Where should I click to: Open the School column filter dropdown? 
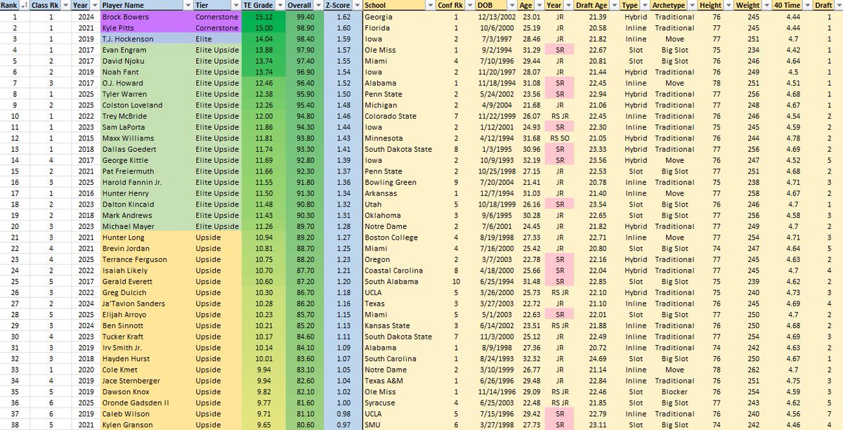429,5
